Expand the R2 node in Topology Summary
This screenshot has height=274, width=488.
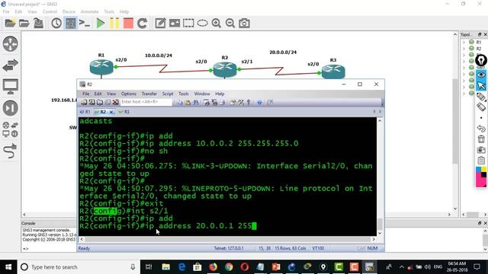click(464, 49)
